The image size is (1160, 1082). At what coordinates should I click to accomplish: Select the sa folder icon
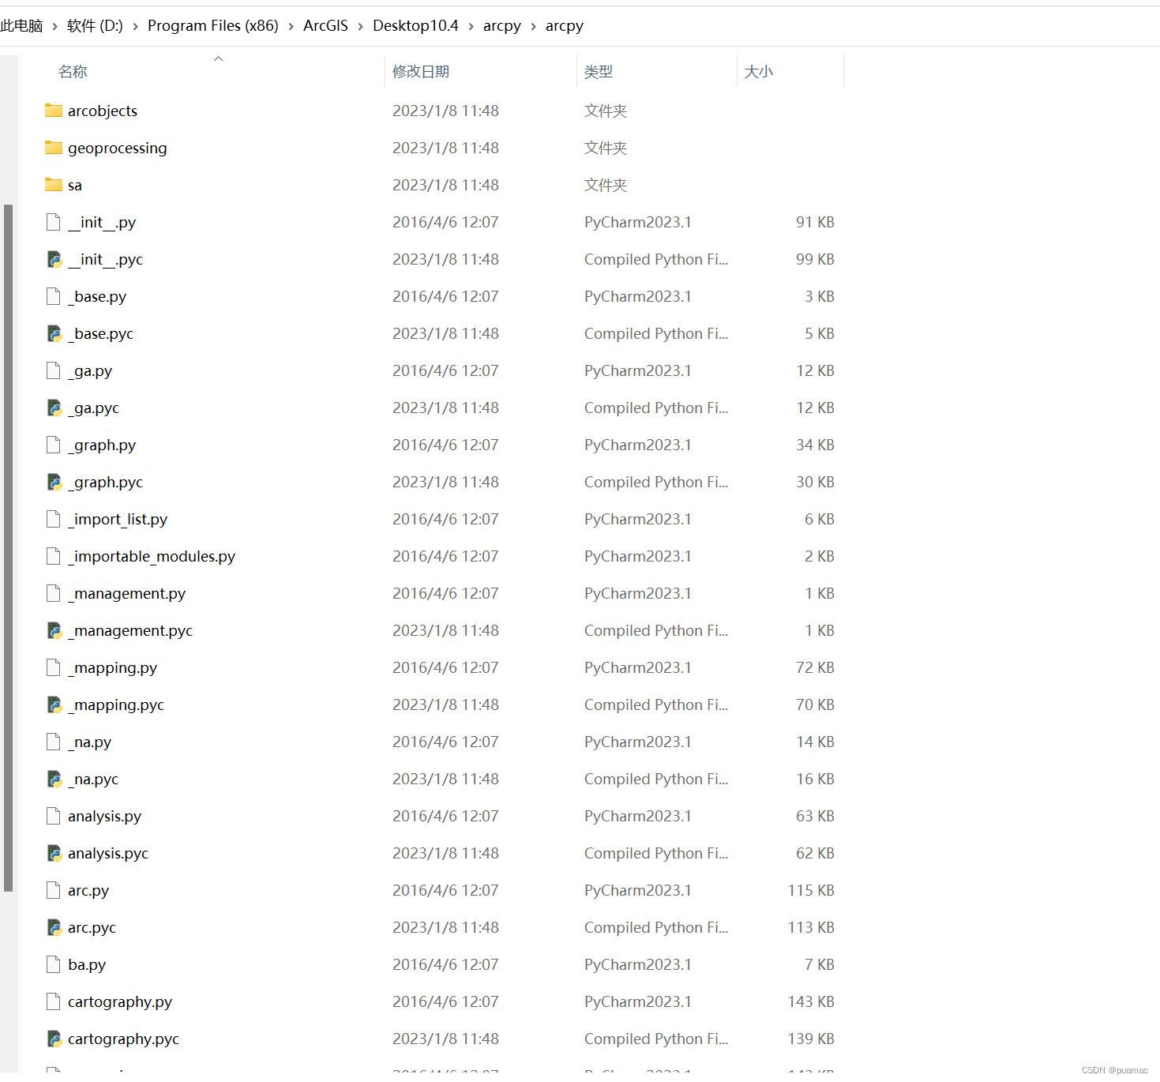[x=54, y=185]
